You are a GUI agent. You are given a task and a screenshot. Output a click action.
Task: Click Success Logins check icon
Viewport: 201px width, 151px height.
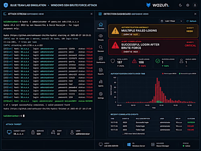[x=158, y=61]
